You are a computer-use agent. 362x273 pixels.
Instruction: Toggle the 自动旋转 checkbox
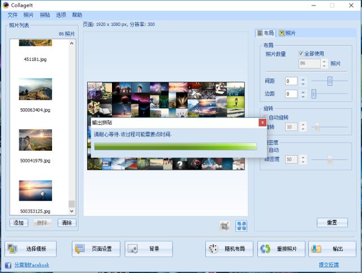[266, 117]
